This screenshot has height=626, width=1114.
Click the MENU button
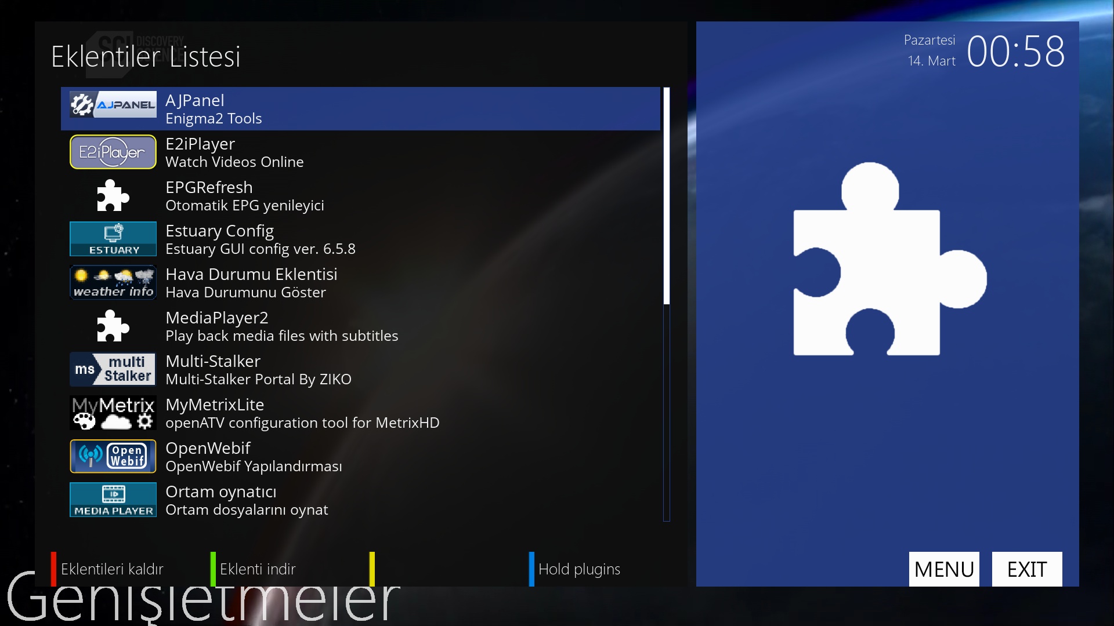944,569
